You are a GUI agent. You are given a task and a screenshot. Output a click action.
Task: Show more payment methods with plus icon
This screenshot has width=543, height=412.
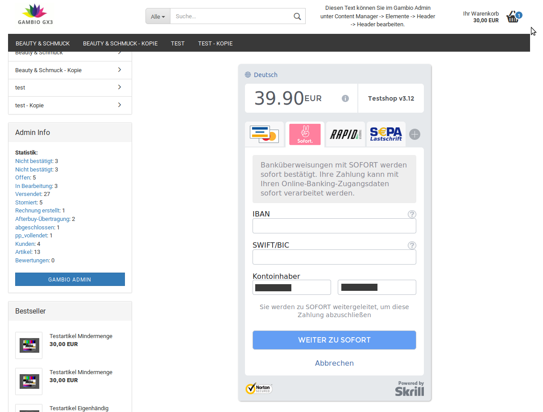point(415,134)
